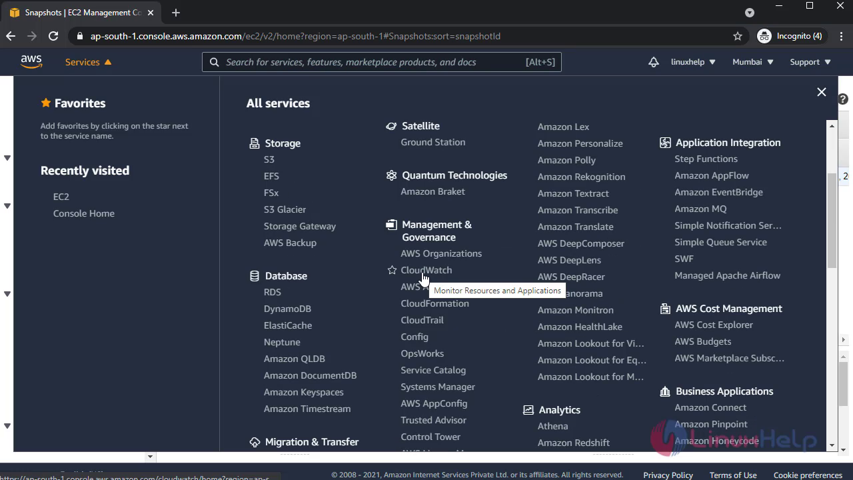The height and width of the screenshot is (480, 853).
Task: Close the services menu panel
Action: [x=822, y=92]
